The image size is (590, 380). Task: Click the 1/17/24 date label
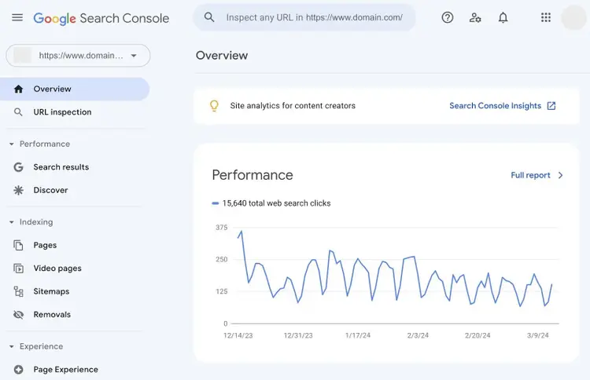[358, 335]
